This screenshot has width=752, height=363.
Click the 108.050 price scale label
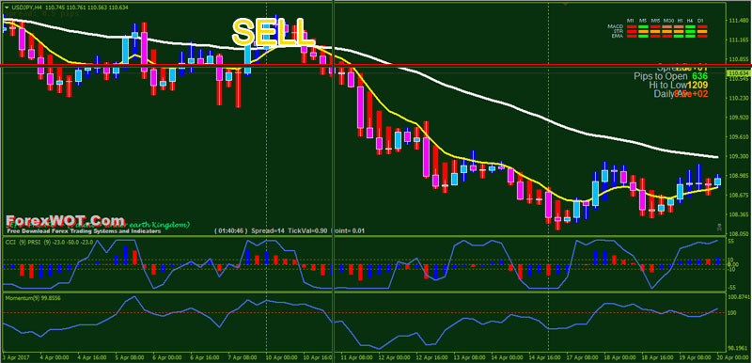coord(738,233)
